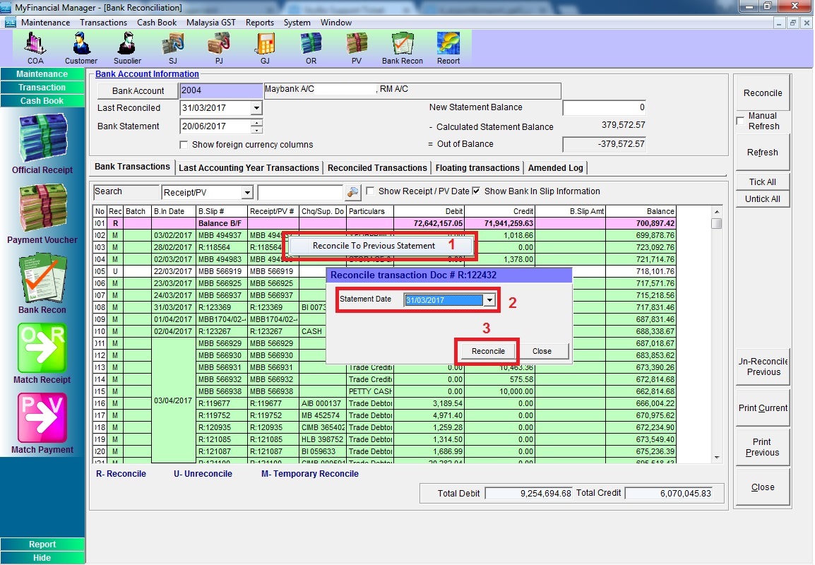Image resolution: width=815 pixels, height=565 pixels.
Task: Click Reconcile button in the dialog
Action: (488, 351)
